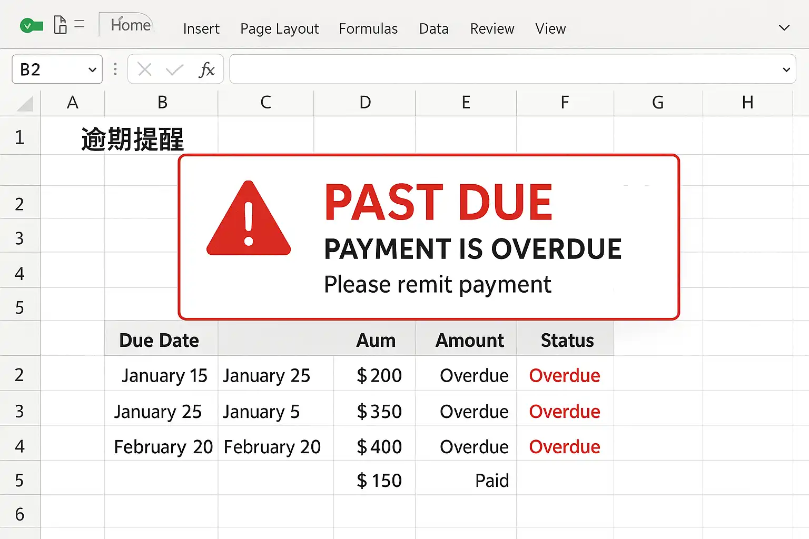Select column F header
Viewport: 809px width, 539px height.
(565, 103)
